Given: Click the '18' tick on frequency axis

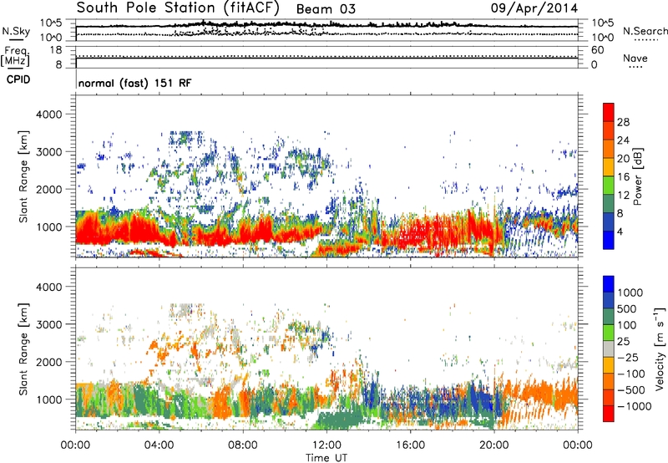Looking at the screenshot, I should (56, 50).
